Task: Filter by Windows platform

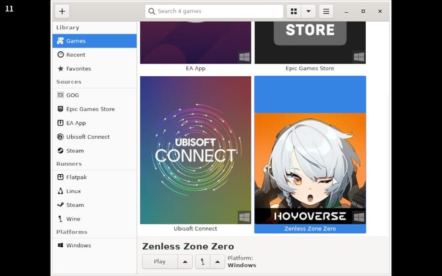Action: [x=94, y=245]
